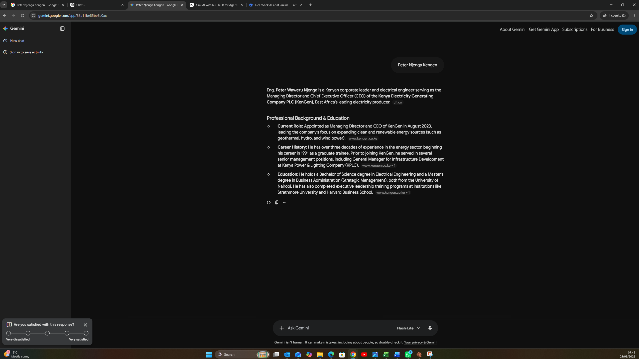The height and width of the screenshot is (359, 639).
Task: Switch to the DeepSeek AI Chat tab
Action: 276,5
